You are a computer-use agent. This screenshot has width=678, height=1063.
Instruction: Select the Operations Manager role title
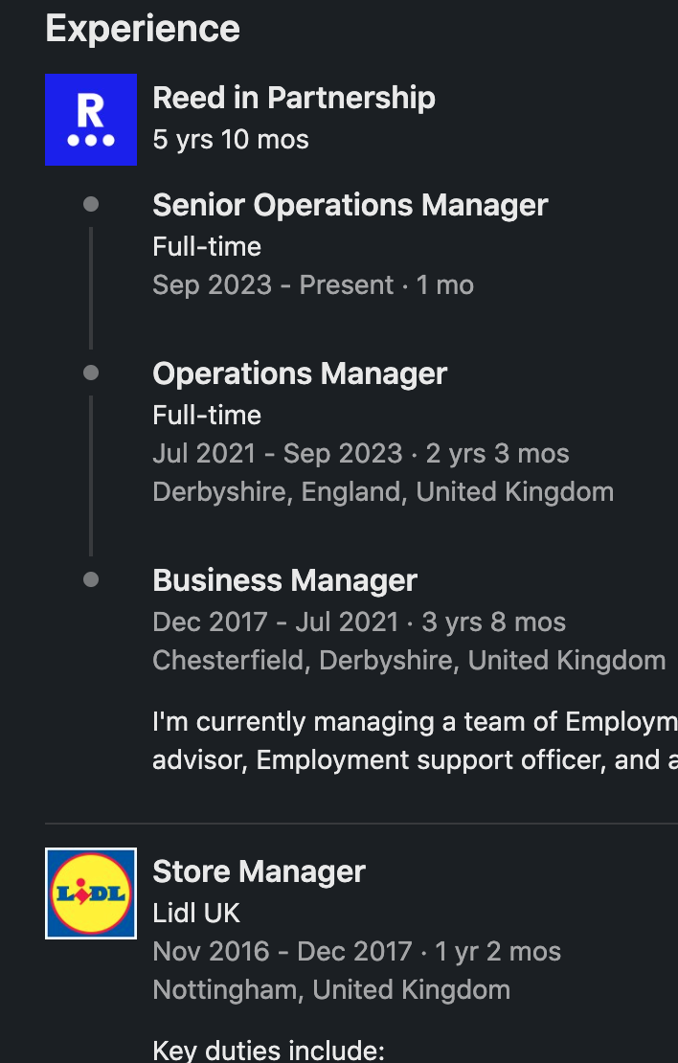pos(300,373)
